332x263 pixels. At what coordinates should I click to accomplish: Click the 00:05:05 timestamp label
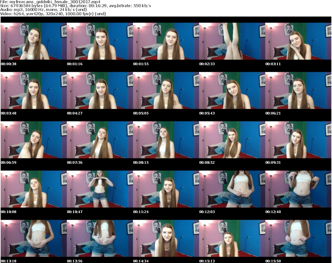141,113
